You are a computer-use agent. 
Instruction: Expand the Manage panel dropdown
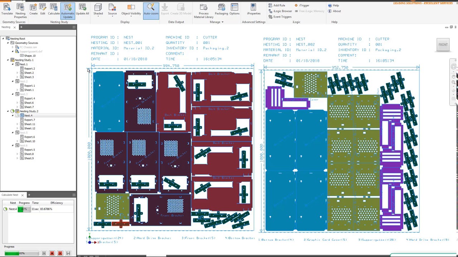click(x=216, y=22)
